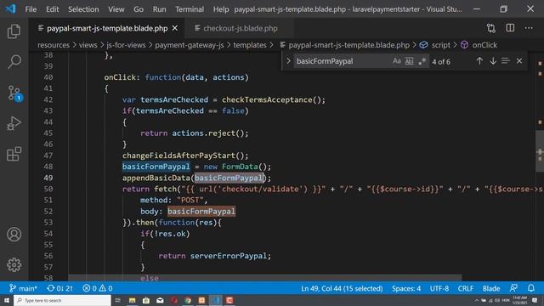Viewport: 544px width, 306px height.
Task: Click the Windows taskbar search box
Action: (x=62, y=300)
